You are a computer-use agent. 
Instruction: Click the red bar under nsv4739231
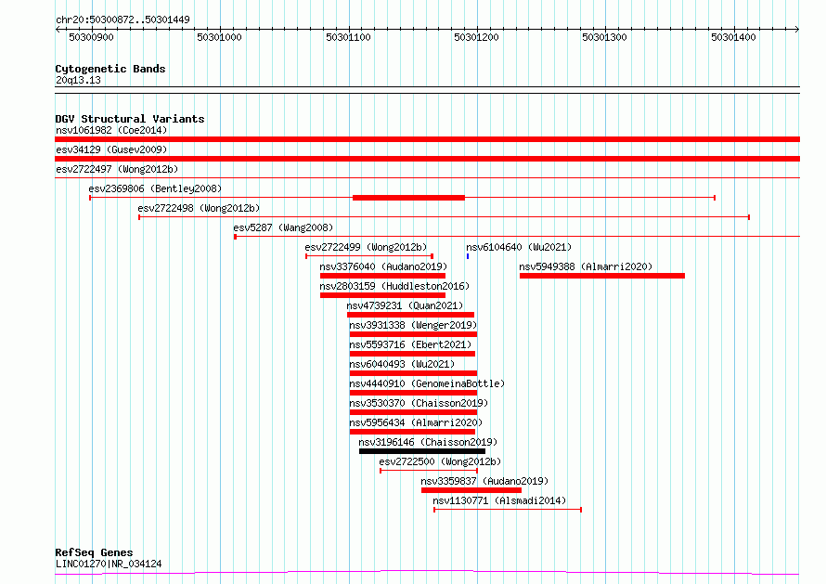[x=410, y=315]
